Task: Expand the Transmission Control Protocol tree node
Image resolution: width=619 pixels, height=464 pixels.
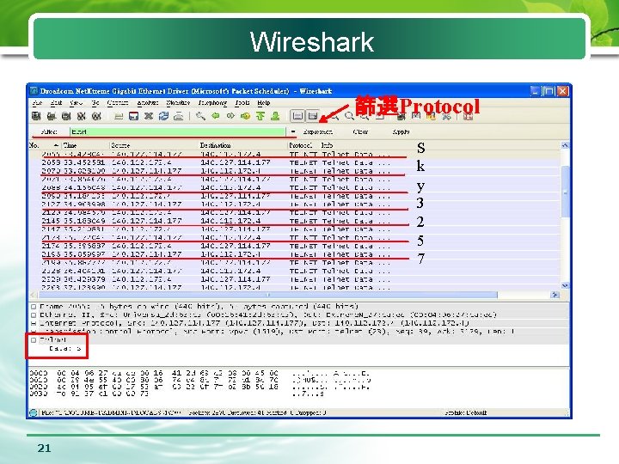Action: tap(34, 332)
